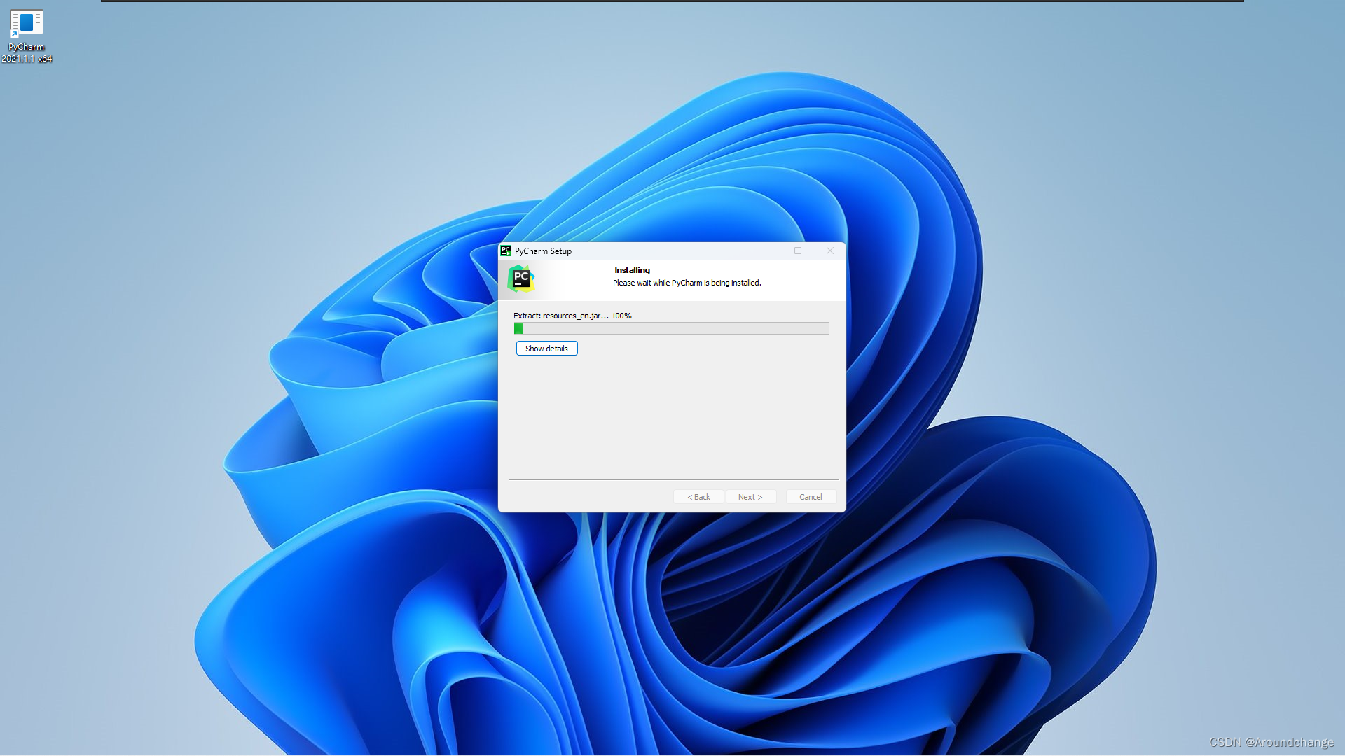1345x756 pixels.
Task: Close the PyCharm Setup dialog
Action: (829, 251)
